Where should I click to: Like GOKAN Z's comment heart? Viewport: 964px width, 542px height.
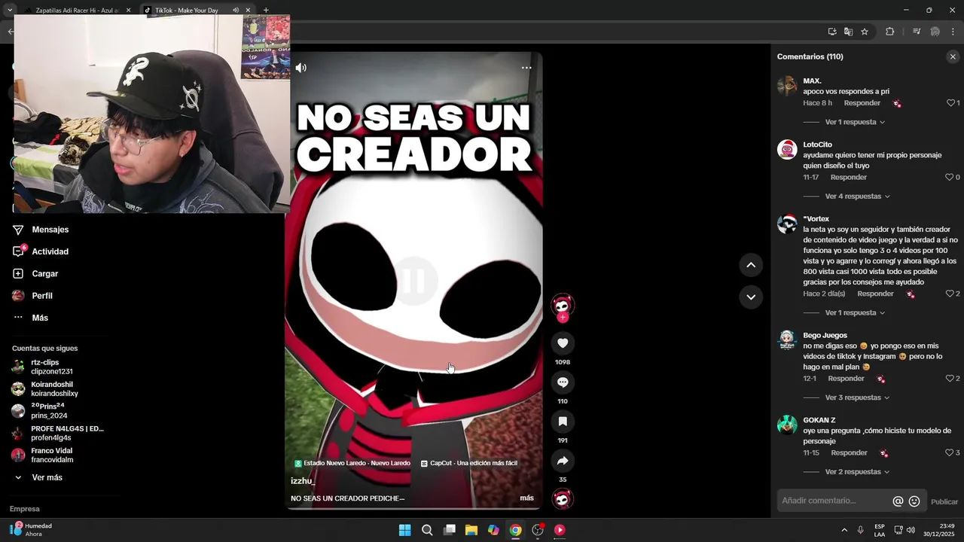pyautogui.click(x=950, y=453)
